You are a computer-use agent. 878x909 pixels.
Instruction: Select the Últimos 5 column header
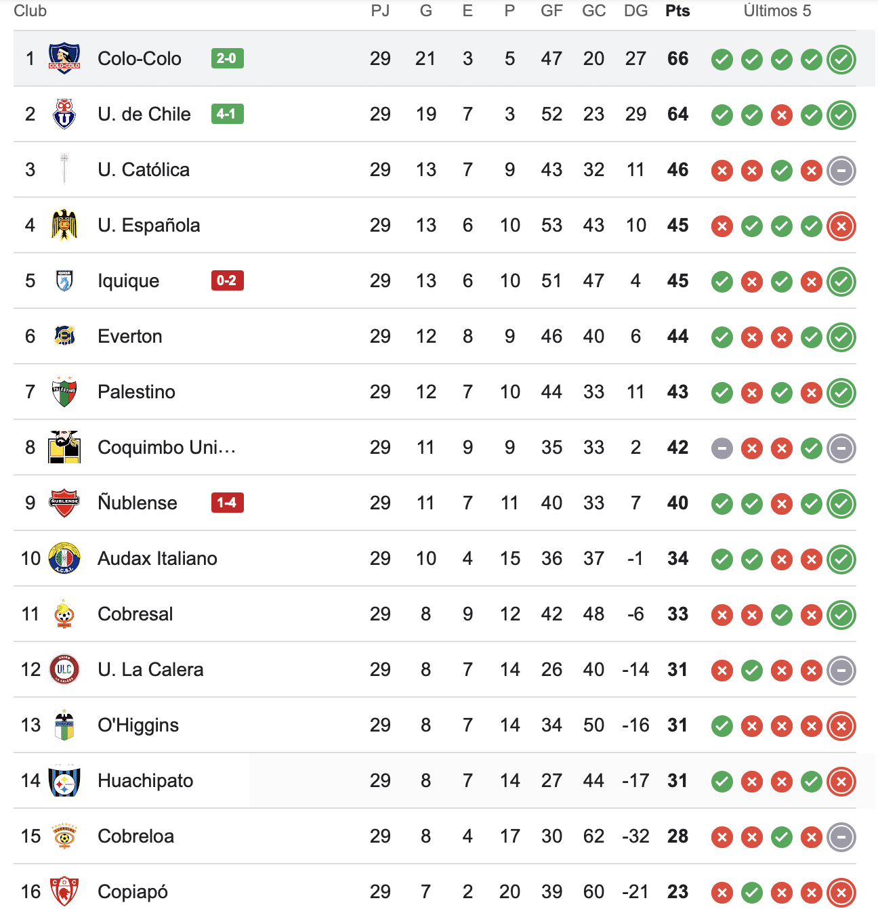click(777, 11)
